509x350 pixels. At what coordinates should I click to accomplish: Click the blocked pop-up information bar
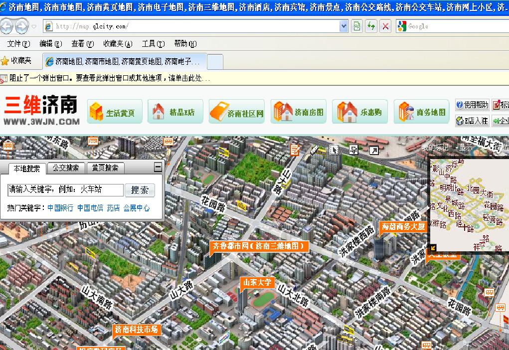coord(254,78)
